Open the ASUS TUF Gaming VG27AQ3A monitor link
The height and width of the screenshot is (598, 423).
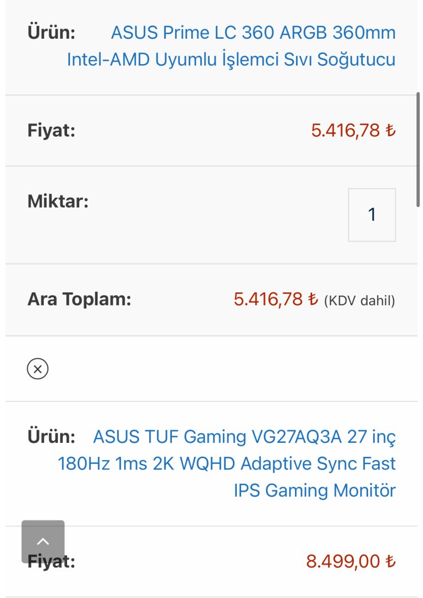pyautogui.click(x=244, y=437)
